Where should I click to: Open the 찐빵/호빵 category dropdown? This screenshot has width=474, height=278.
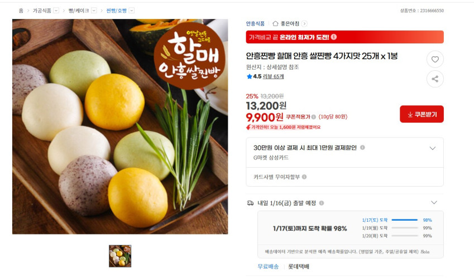click(132, 11)
